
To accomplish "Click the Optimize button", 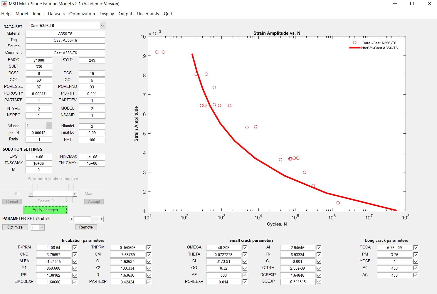I will pyautogui.click(x=15, y=227).
